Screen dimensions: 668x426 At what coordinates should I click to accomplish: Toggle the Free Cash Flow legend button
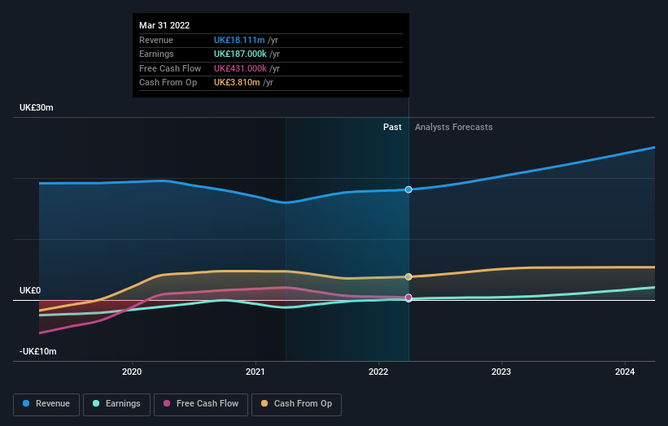coord(201,404)
